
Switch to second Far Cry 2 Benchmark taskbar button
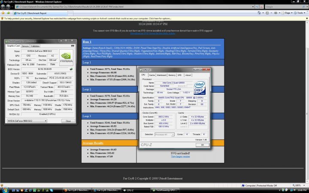coord(106,190)
